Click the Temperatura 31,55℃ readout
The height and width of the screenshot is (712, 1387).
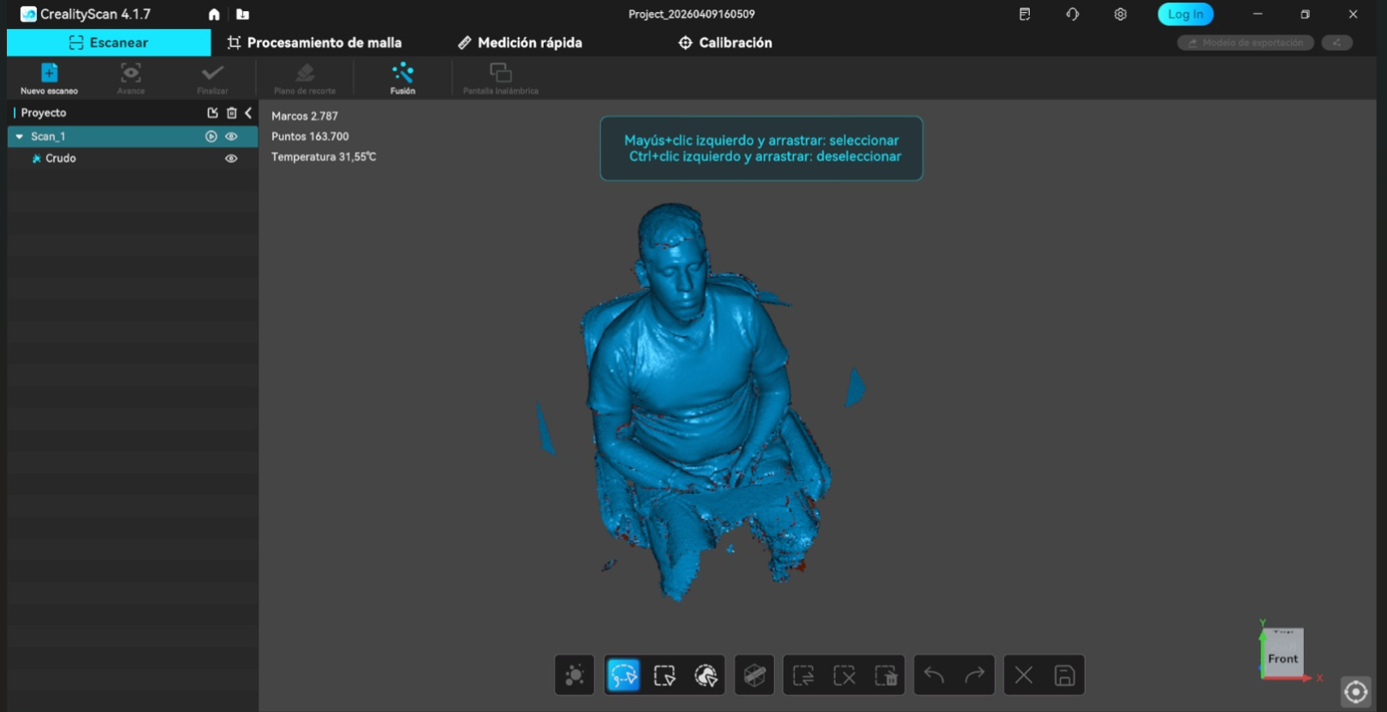click(x=324, y=157)
